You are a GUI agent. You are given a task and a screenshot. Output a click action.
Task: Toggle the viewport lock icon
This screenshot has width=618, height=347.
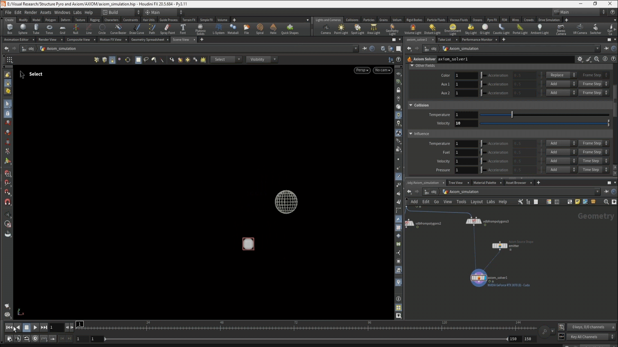coord(398,90)
